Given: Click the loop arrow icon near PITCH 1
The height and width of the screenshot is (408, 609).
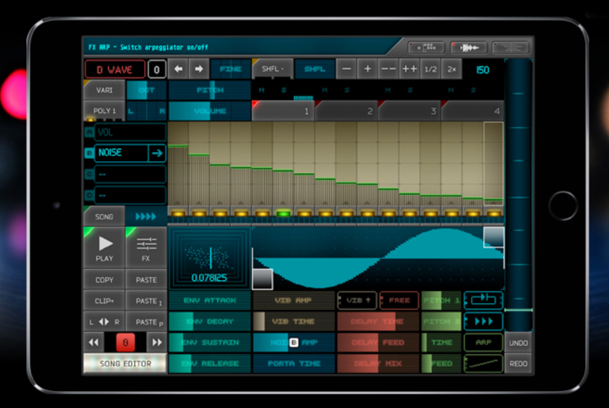Looking at the screenshot, I should pyautogui.click(x=483, y=300).
